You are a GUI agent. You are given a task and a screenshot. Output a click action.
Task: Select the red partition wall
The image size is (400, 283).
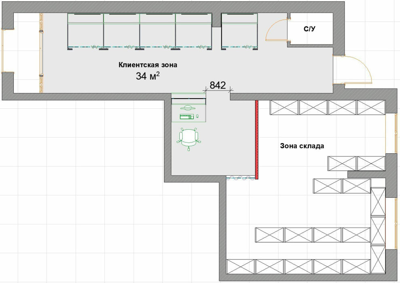point(257,140)
